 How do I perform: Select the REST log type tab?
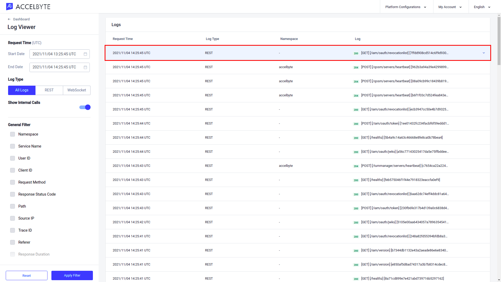49,90
